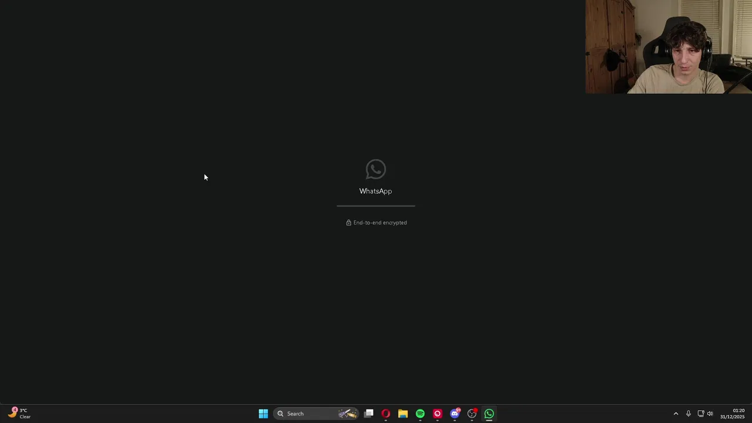Click the microphone tray icon
This screenshot has width=752, height=423.
pyautogui.click(x=689, y=414)
